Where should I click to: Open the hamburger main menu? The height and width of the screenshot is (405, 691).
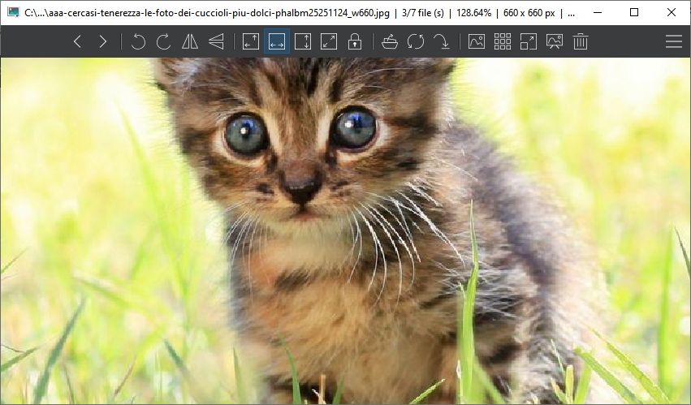click(x=674, y=42)
